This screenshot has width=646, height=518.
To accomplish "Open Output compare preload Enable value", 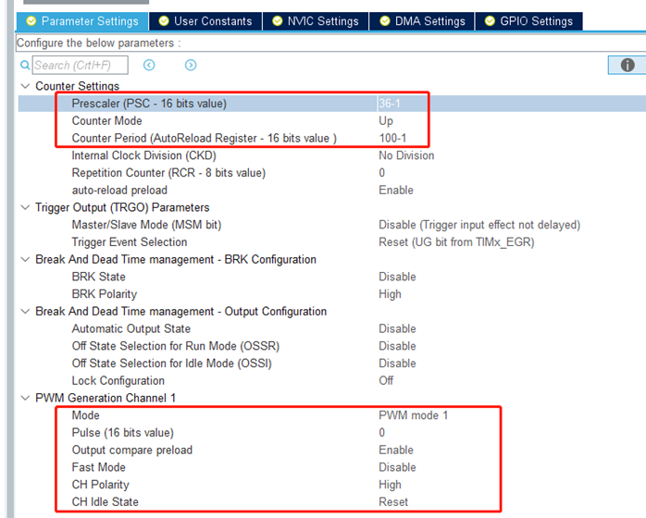I will (396, 450).
